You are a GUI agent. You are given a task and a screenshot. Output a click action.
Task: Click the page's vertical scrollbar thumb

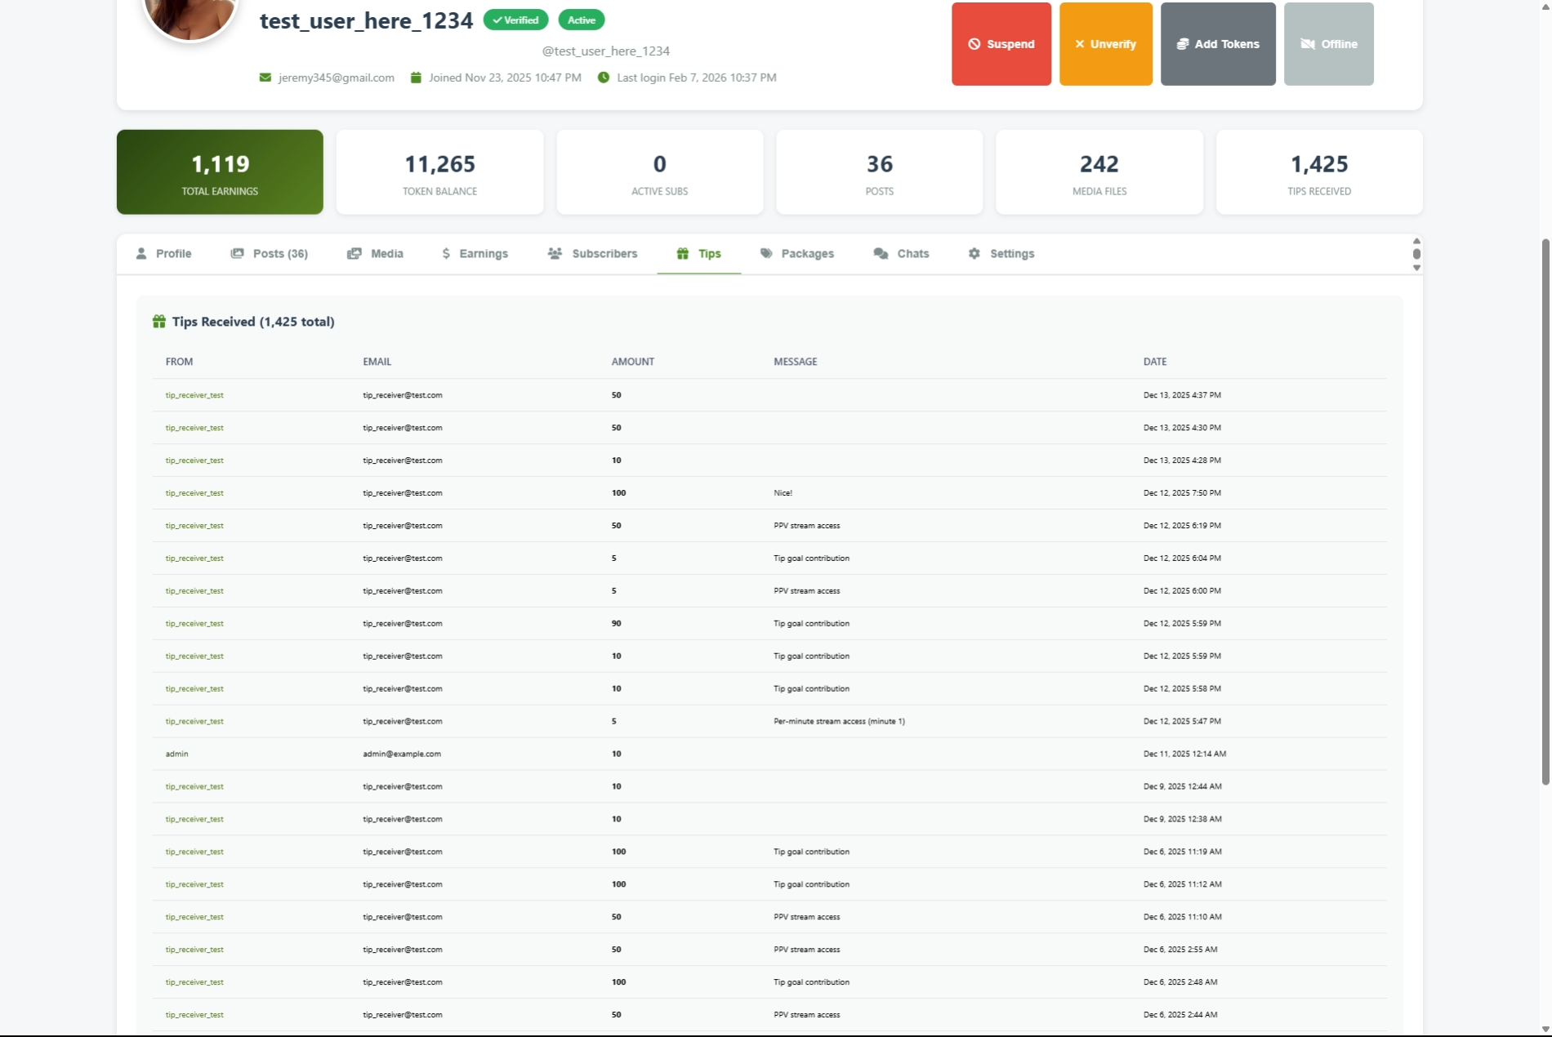(x=1545, y=510)
